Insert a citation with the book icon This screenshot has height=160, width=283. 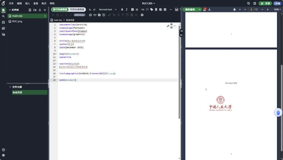(156, 10)
